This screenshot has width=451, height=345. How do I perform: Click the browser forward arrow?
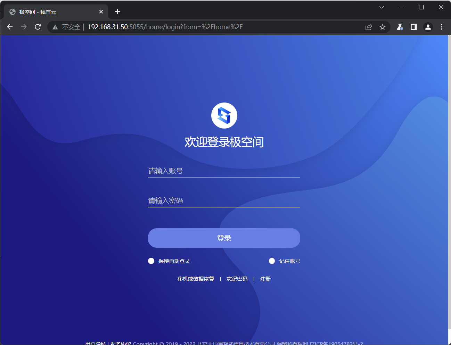pos(24,27)
